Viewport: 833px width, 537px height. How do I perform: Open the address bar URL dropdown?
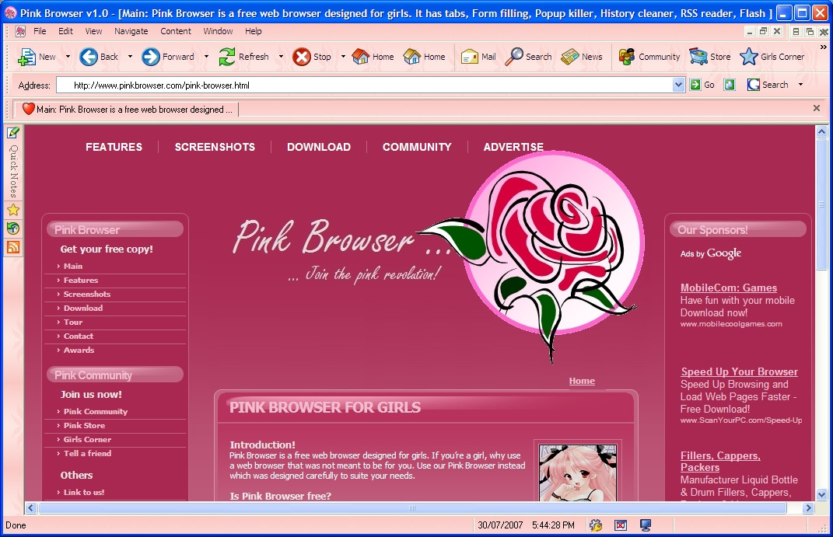678,85
